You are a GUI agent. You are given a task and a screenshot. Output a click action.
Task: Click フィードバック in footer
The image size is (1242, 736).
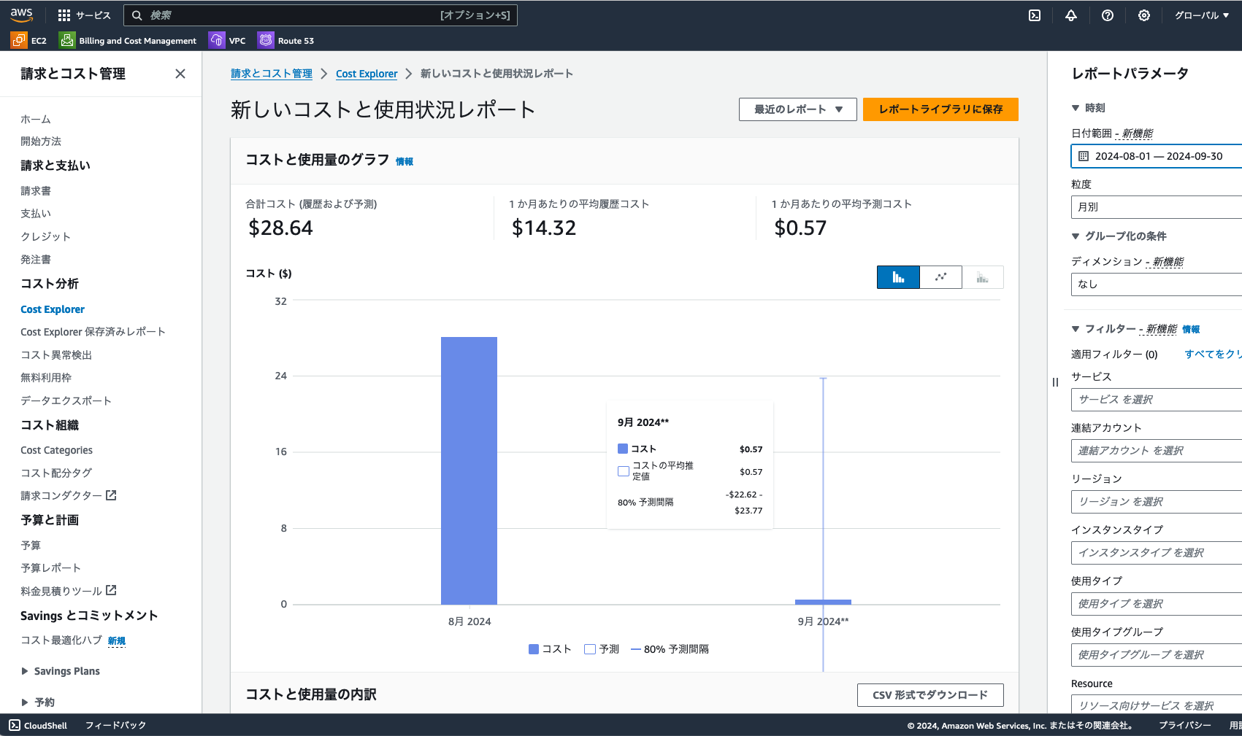tap(116, 725)
